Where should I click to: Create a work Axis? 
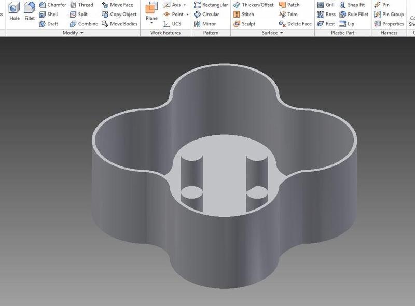point(173,5)
